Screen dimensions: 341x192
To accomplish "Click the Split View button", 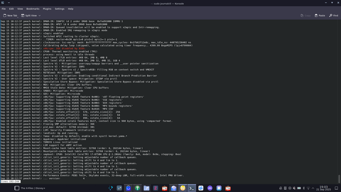I will point(29,15).
